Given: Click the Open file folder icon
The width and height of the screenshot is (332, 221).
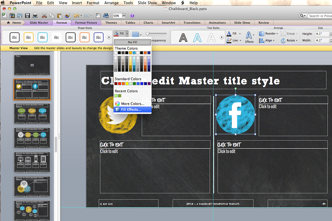Looking at the screenshot, I should tap(20, 16).
